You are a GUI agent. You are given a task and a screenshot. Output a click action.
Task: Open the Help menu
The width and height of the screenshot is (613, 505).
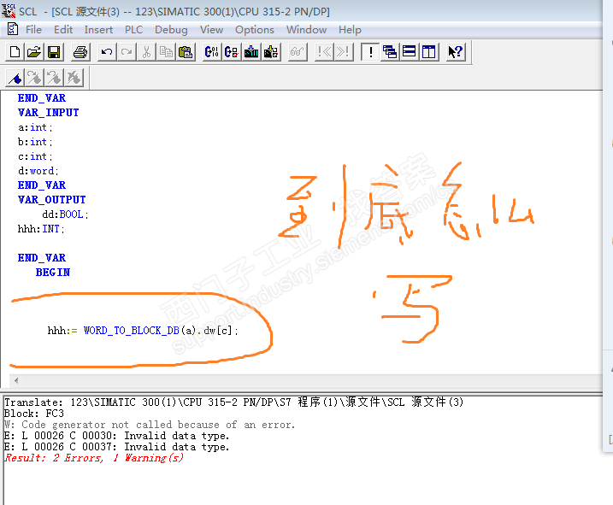click(x=350, y=30)
